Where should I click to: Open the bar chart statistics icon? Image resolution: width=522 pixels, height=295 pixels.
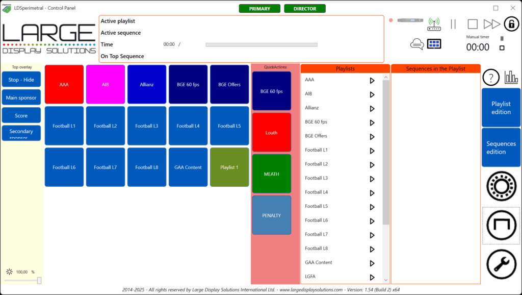coord(511,78)
